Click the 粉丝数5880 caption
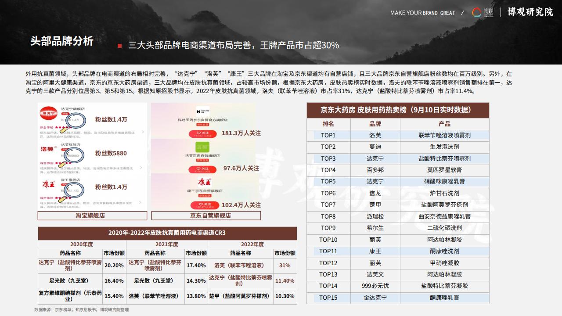This screenshot has height=316, width=562. 111,154
